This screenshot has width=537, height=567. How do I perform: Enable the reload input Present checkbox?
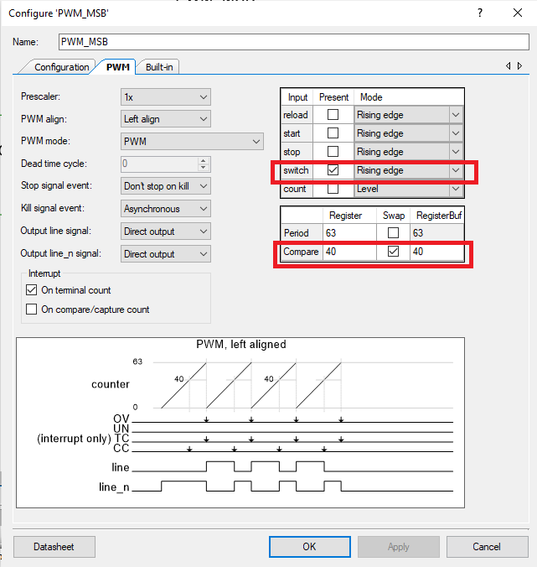point(333,115)
